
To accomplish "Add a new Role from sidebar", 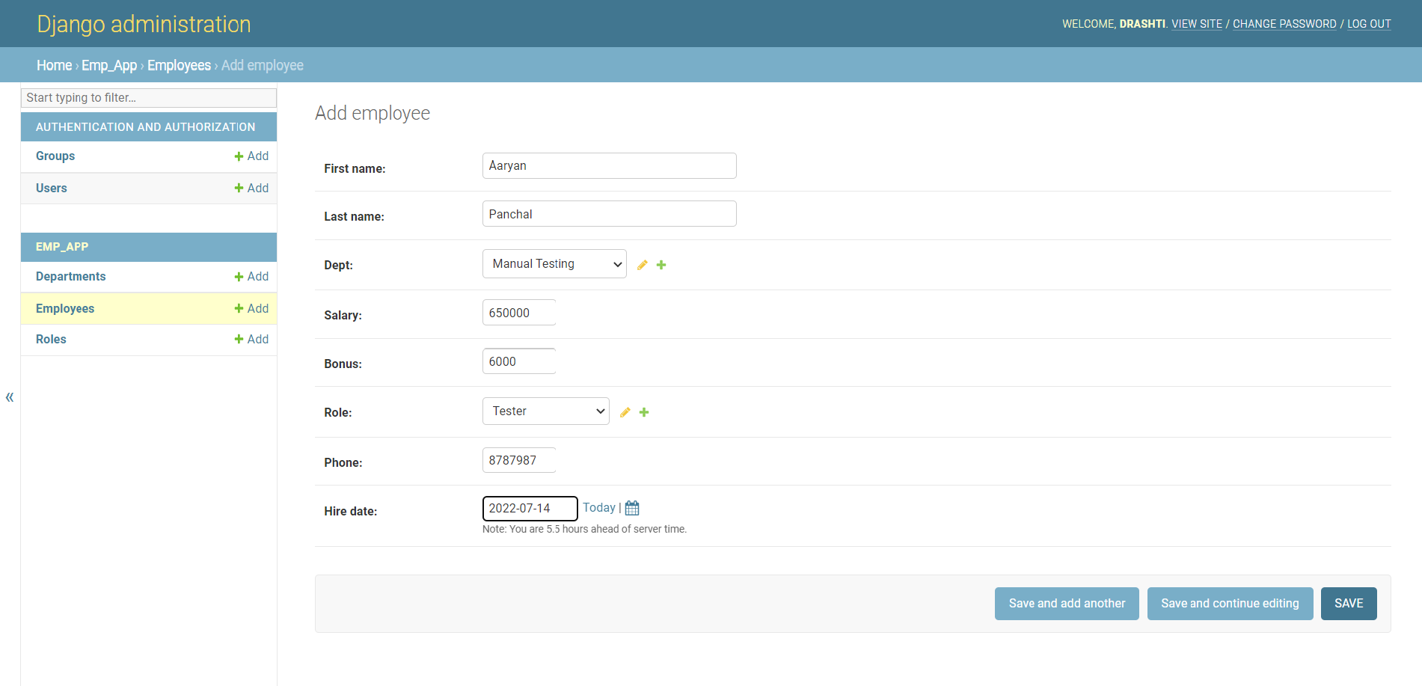I will [251, 340].
